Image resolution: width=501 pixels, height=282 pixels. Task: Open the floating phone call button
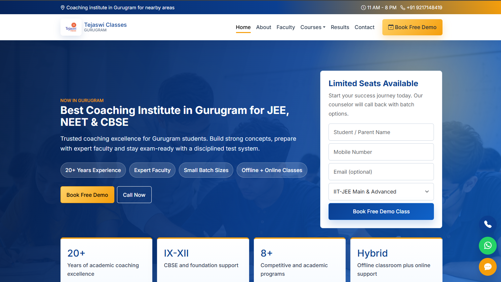point(488,225)
